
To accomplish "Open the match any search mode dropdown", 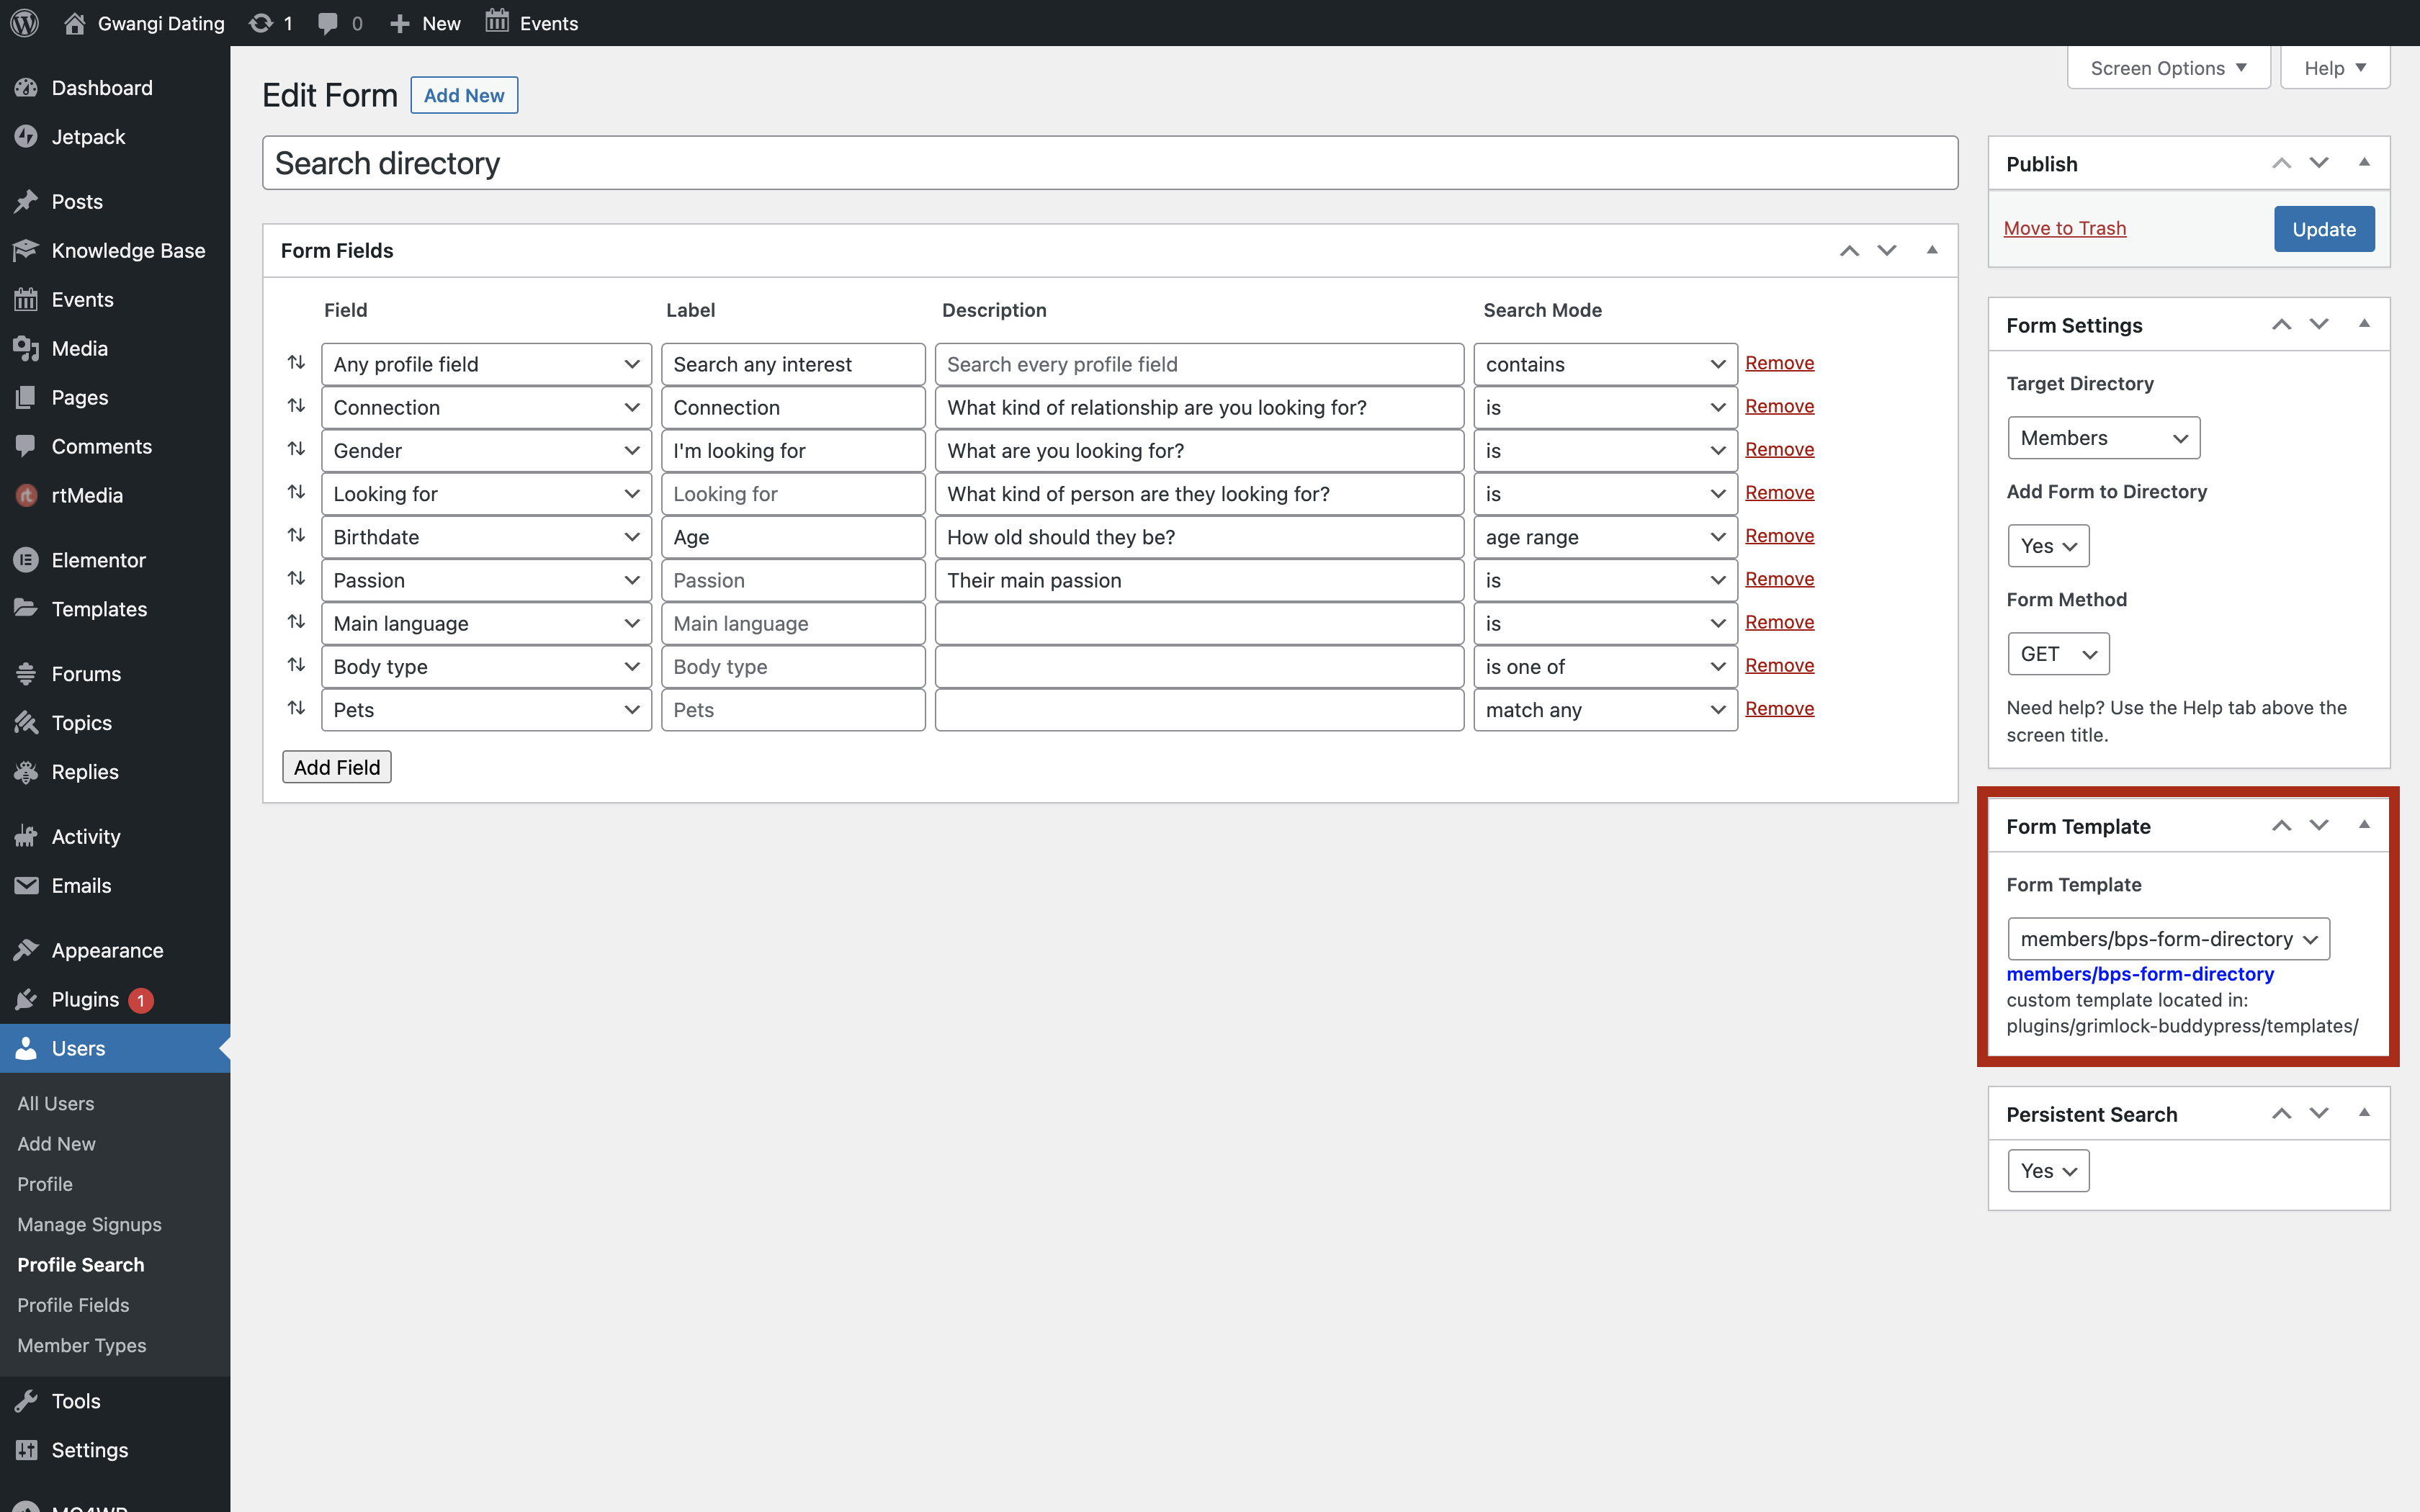I will click(1605, 710).
